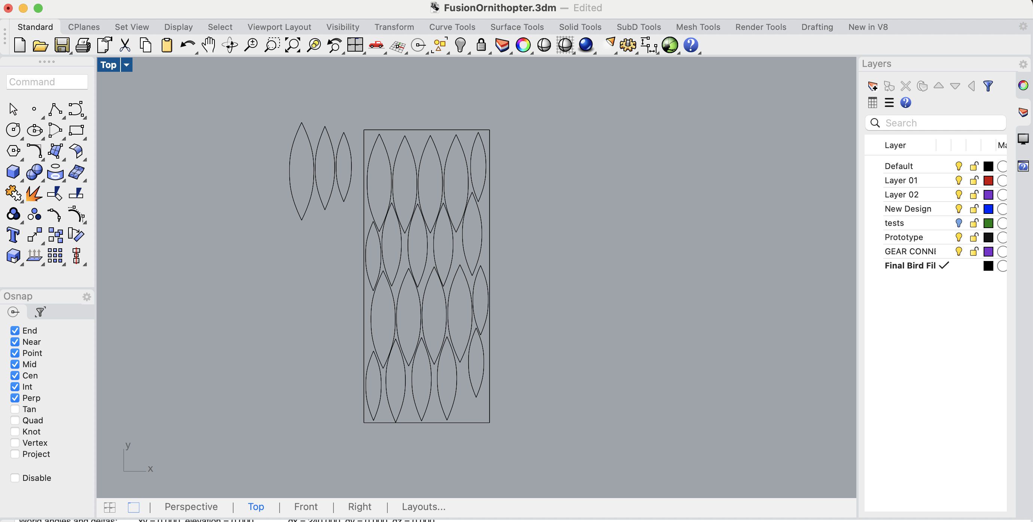This screenshot has width=1033, height=522.
Task: Click the red car icon
Action: (x=376, y=45)
